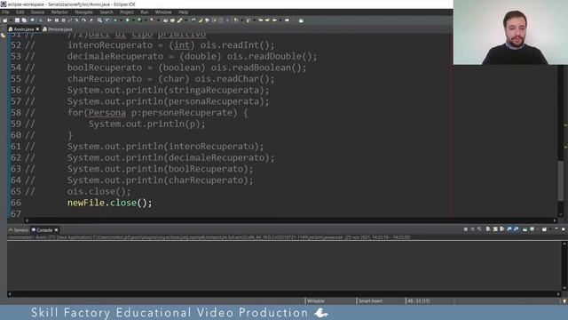This screenshot has width=568, height=320.
Task: Click Remove All Terminated Launches icon
Action: 478,229
